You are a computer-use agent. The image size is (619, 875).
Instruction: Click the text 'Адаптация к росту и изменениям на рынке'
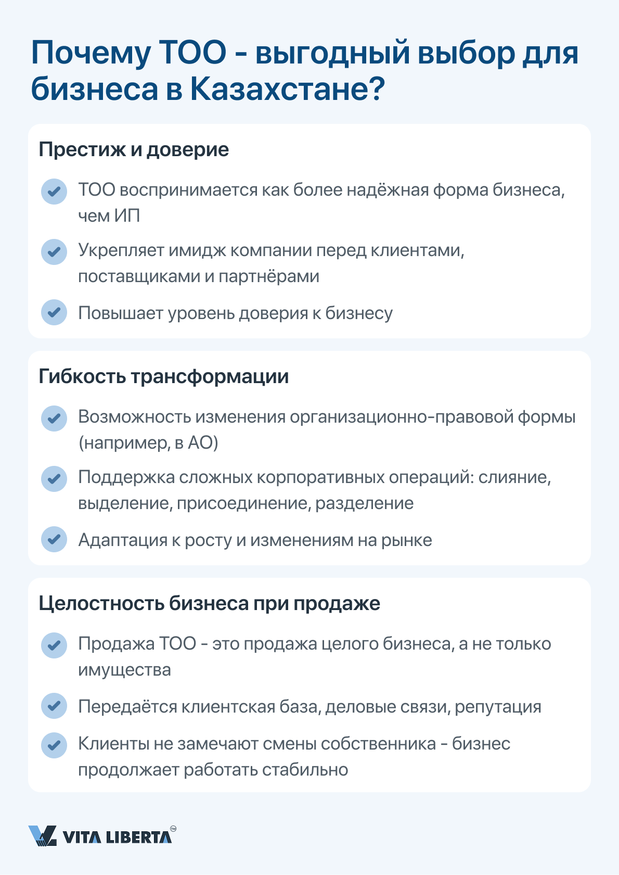(x=255, y=540)
